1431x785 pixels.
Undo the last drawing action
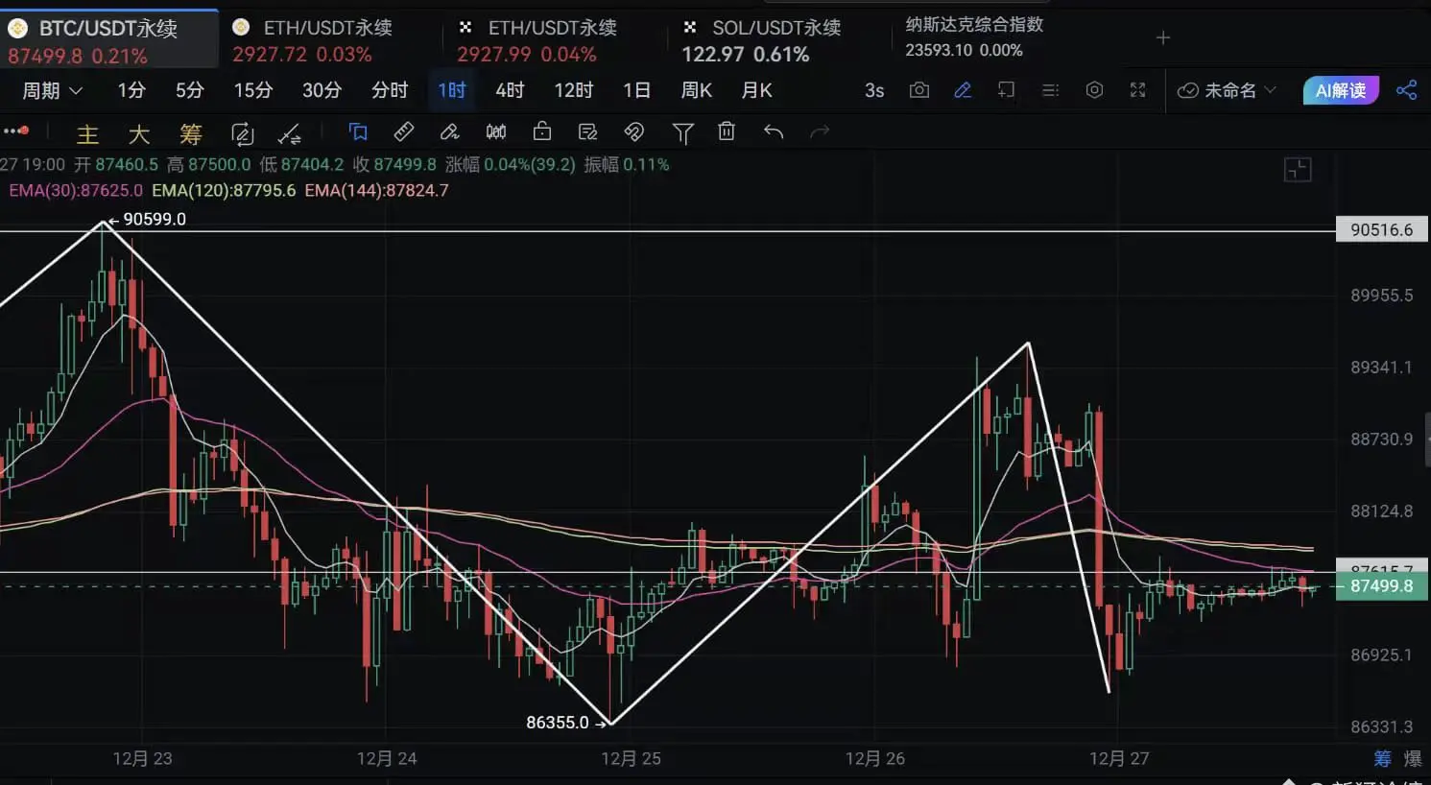coord(774,131)
